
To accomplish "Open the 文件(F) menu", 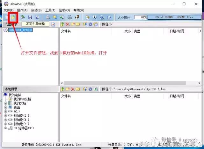I will click(x=9, y=10).
